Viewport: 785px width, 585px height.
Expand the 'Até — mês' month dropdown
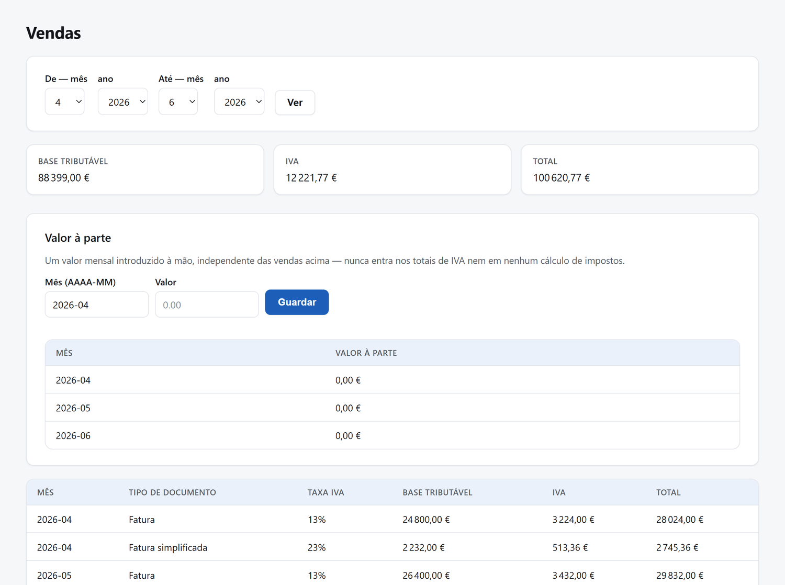tap(178, 102)
